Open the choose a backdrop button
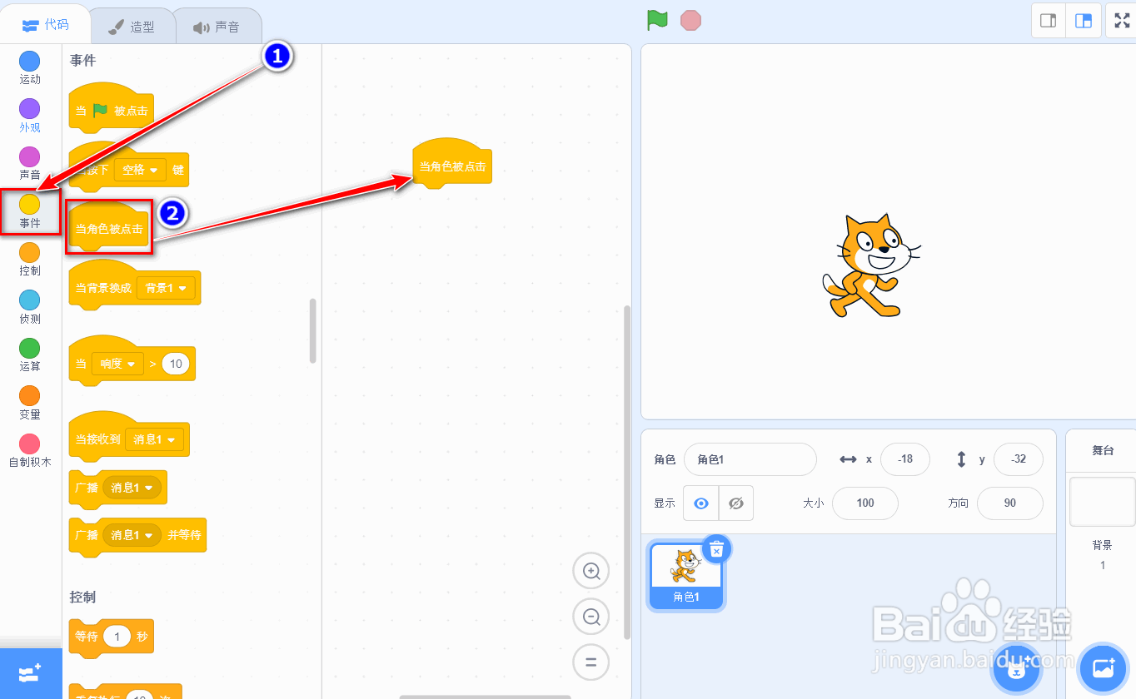1136x699 pixels. coord(1104,668)
